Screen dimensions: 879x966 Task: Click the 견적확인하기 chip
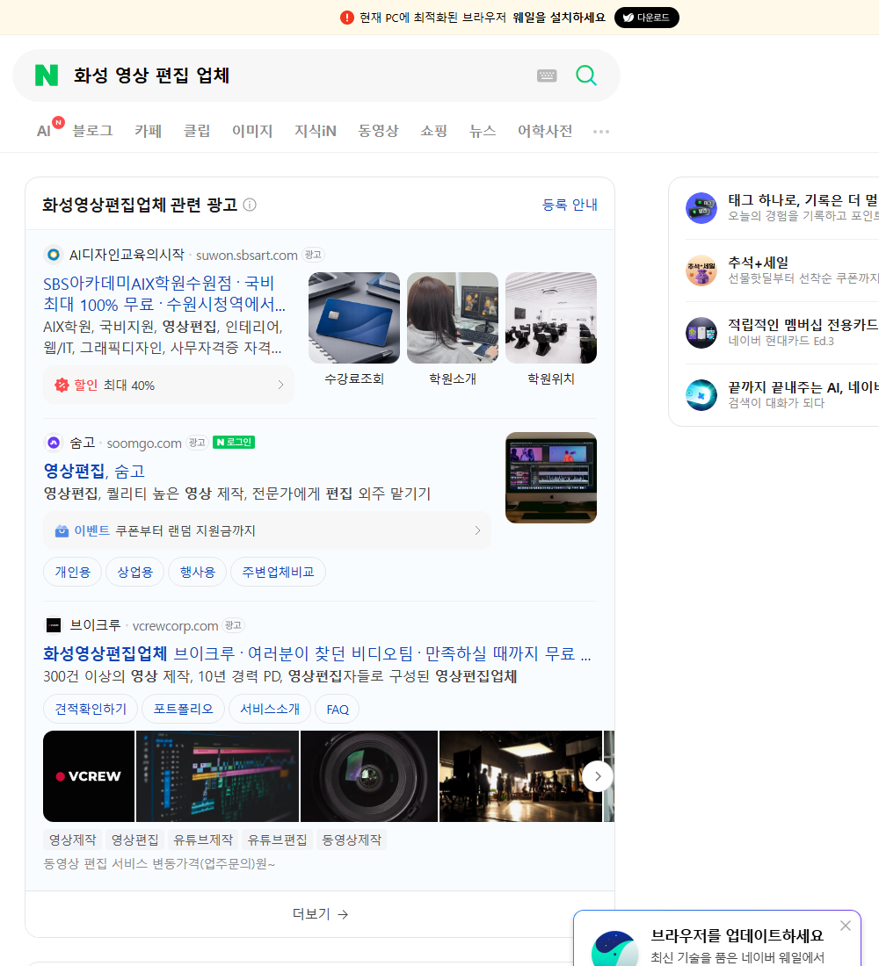point(91,709)
